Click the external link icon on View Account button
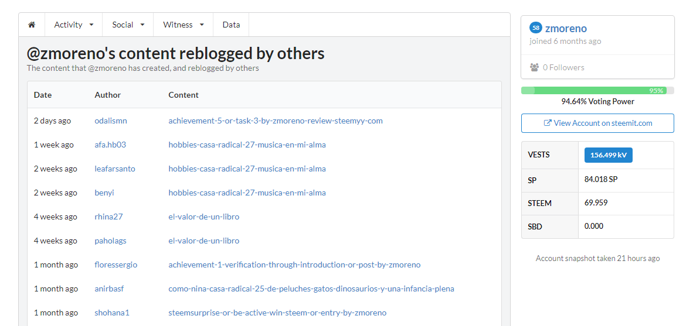 [547, 123]
